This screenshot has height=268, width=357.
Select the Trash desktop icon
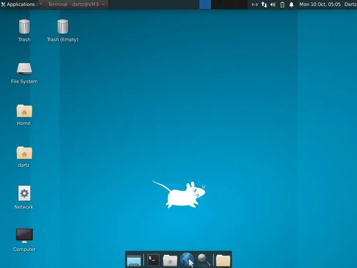click(x=24, y=31)
